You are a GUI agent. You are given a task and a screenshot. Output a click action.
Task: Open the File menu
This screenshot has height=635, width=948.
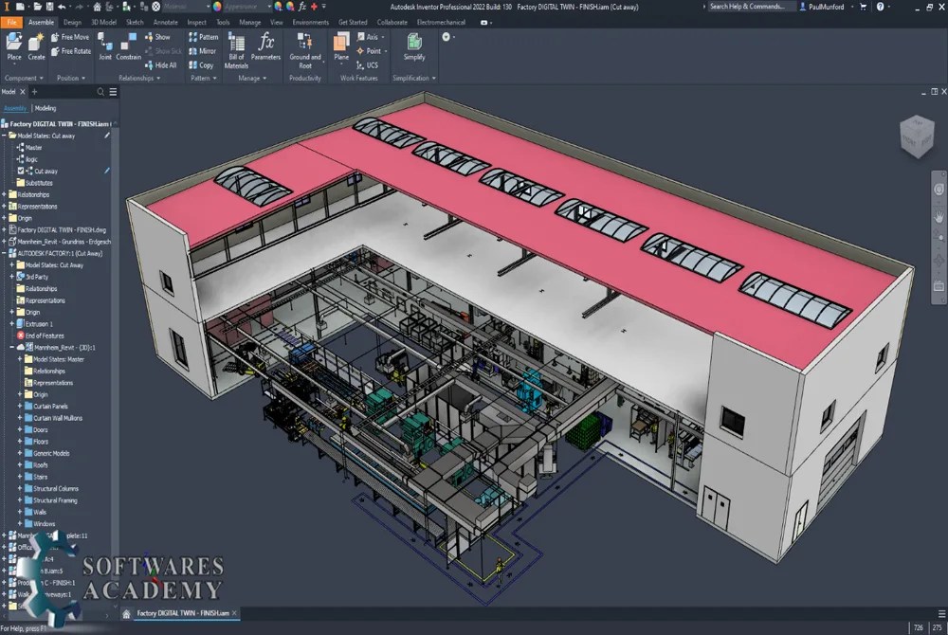[x=12, y=22]
